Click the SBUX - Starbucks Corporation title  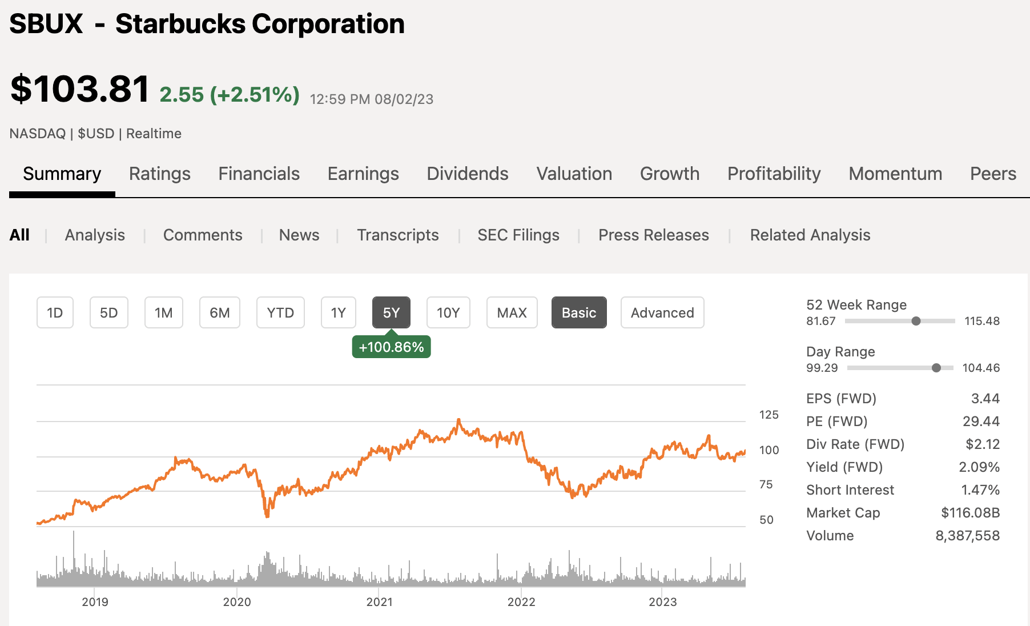coord(207,24)
